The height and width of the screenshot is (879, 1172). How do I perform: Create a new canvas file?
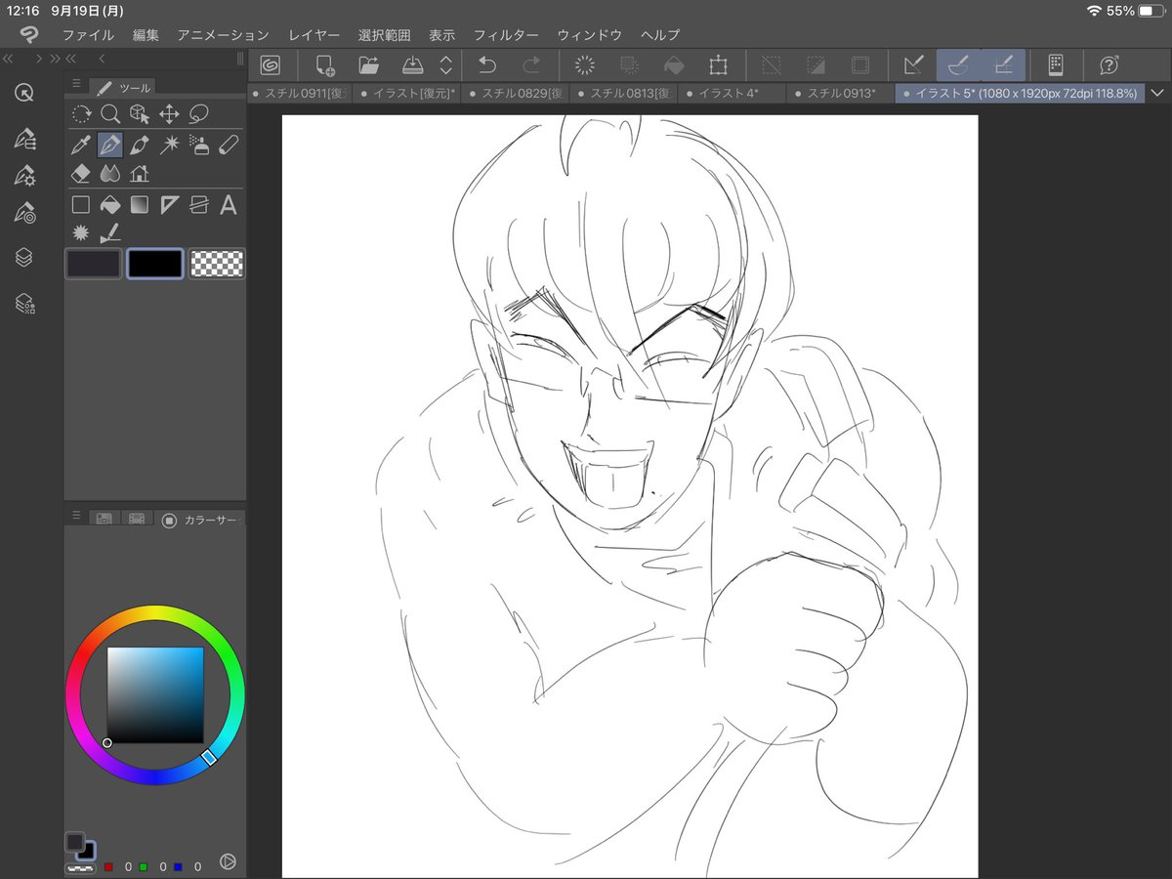[x=325, y=65]
